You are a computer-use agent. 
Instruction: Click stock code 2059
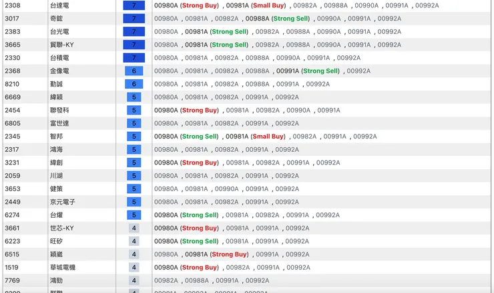[x=13, y=176]
